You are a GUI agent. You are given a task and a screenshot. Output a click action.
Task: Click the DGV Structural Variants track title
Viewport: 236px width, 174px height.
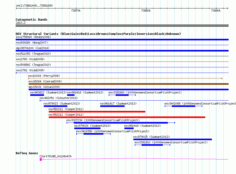click(98, 34)
